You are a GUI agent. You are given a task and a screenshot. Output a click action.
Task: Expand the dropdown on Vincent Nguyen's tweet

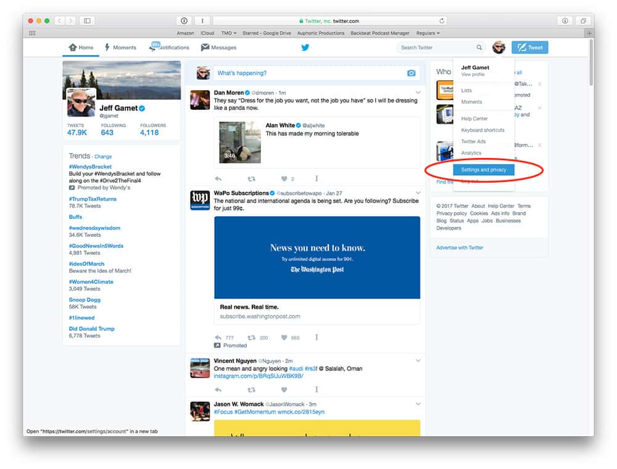[x=418, y=361]
